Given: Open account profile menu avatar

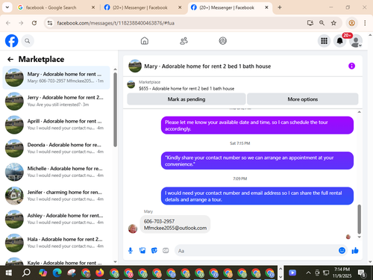Looking at the screenshot, I should coord(356,41).
